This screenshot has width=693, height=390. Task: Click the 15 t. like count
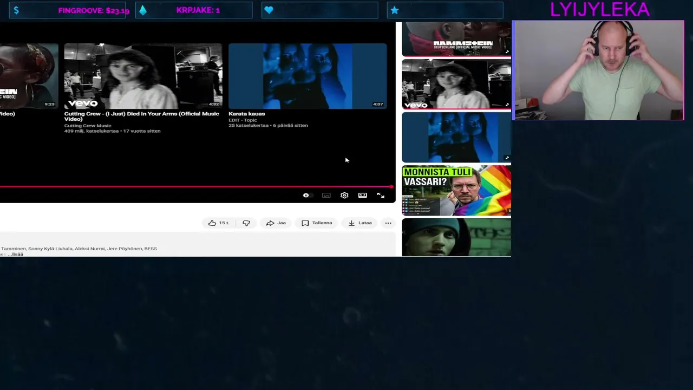[x=224, y=223]
